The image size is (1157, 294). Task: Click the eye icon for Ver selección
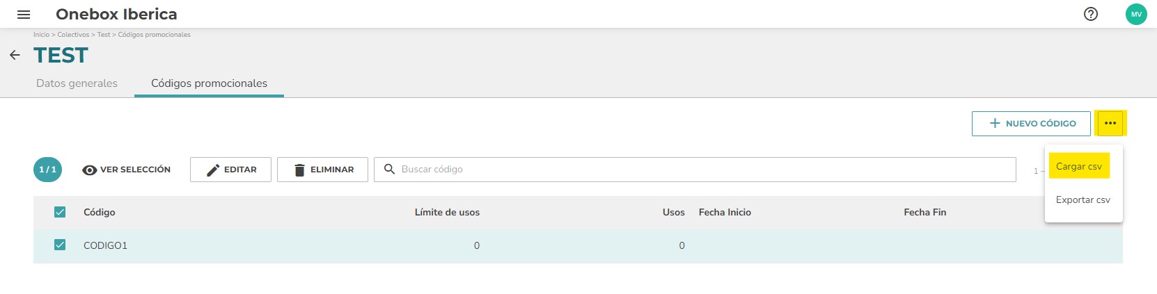[x=89, y=170]
